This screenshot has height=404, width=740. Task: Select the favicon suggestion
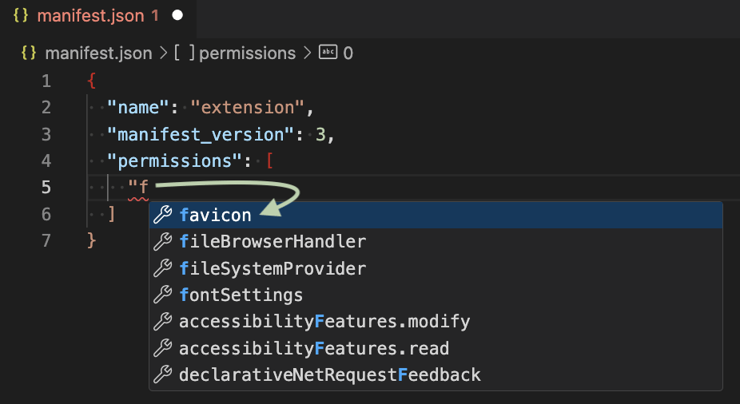pyautogui.click(x=216, y=215)
